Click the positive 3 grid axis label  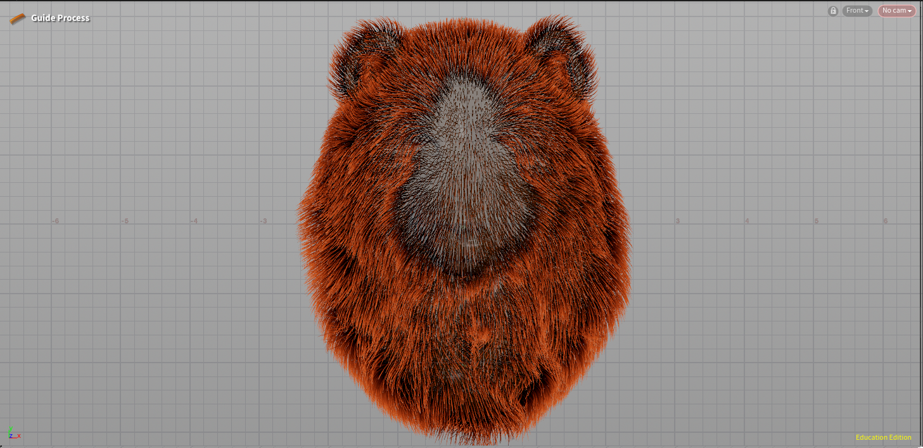tap(678, 221)
